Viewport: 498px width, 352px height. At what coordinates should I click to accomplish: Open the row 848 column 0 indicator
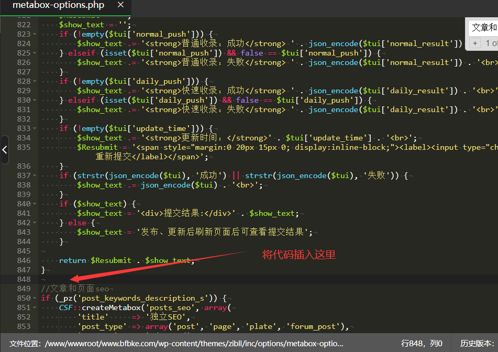[422, 344]
